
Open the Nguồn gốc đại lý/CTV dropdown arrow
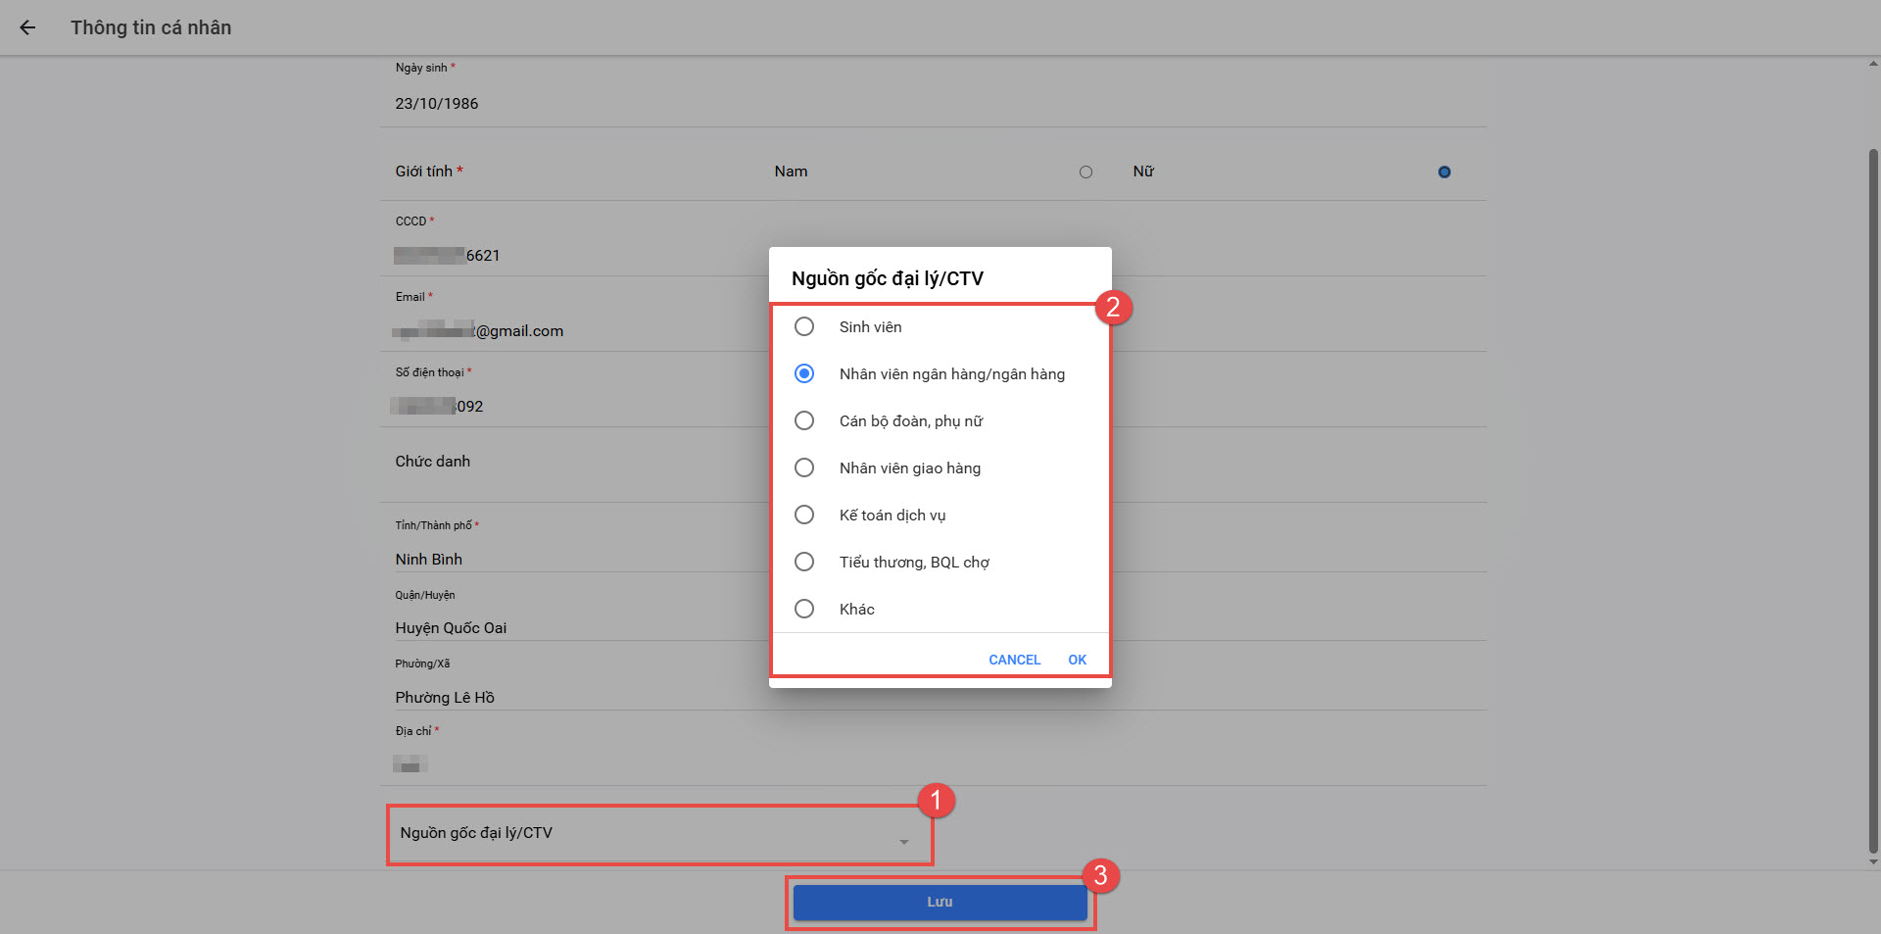(903, 842)
